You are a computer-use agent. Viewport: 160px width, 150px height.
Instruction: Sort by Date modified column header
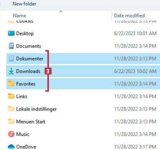[x=129, y=16]
